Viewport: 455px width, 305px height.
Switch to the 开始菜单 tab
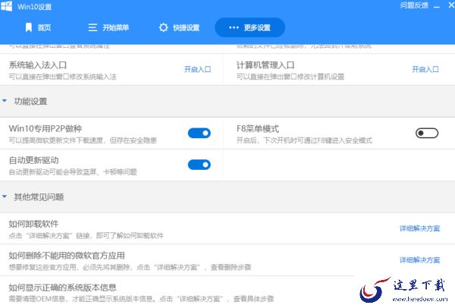[108, 27]
